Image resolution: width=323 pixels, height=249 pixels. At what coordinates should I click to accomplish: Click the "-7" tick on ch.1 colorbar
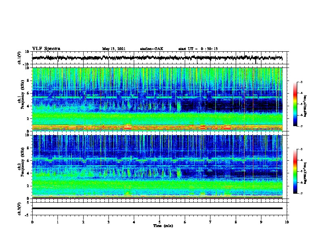coord(301,126)
